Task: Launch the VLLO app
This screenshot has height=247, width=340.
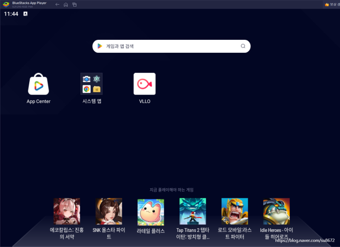Action: click(145, 84)
